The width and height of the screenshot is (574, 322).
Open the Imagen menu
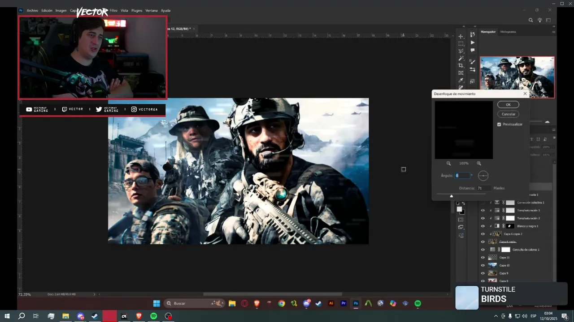(61, 10)
